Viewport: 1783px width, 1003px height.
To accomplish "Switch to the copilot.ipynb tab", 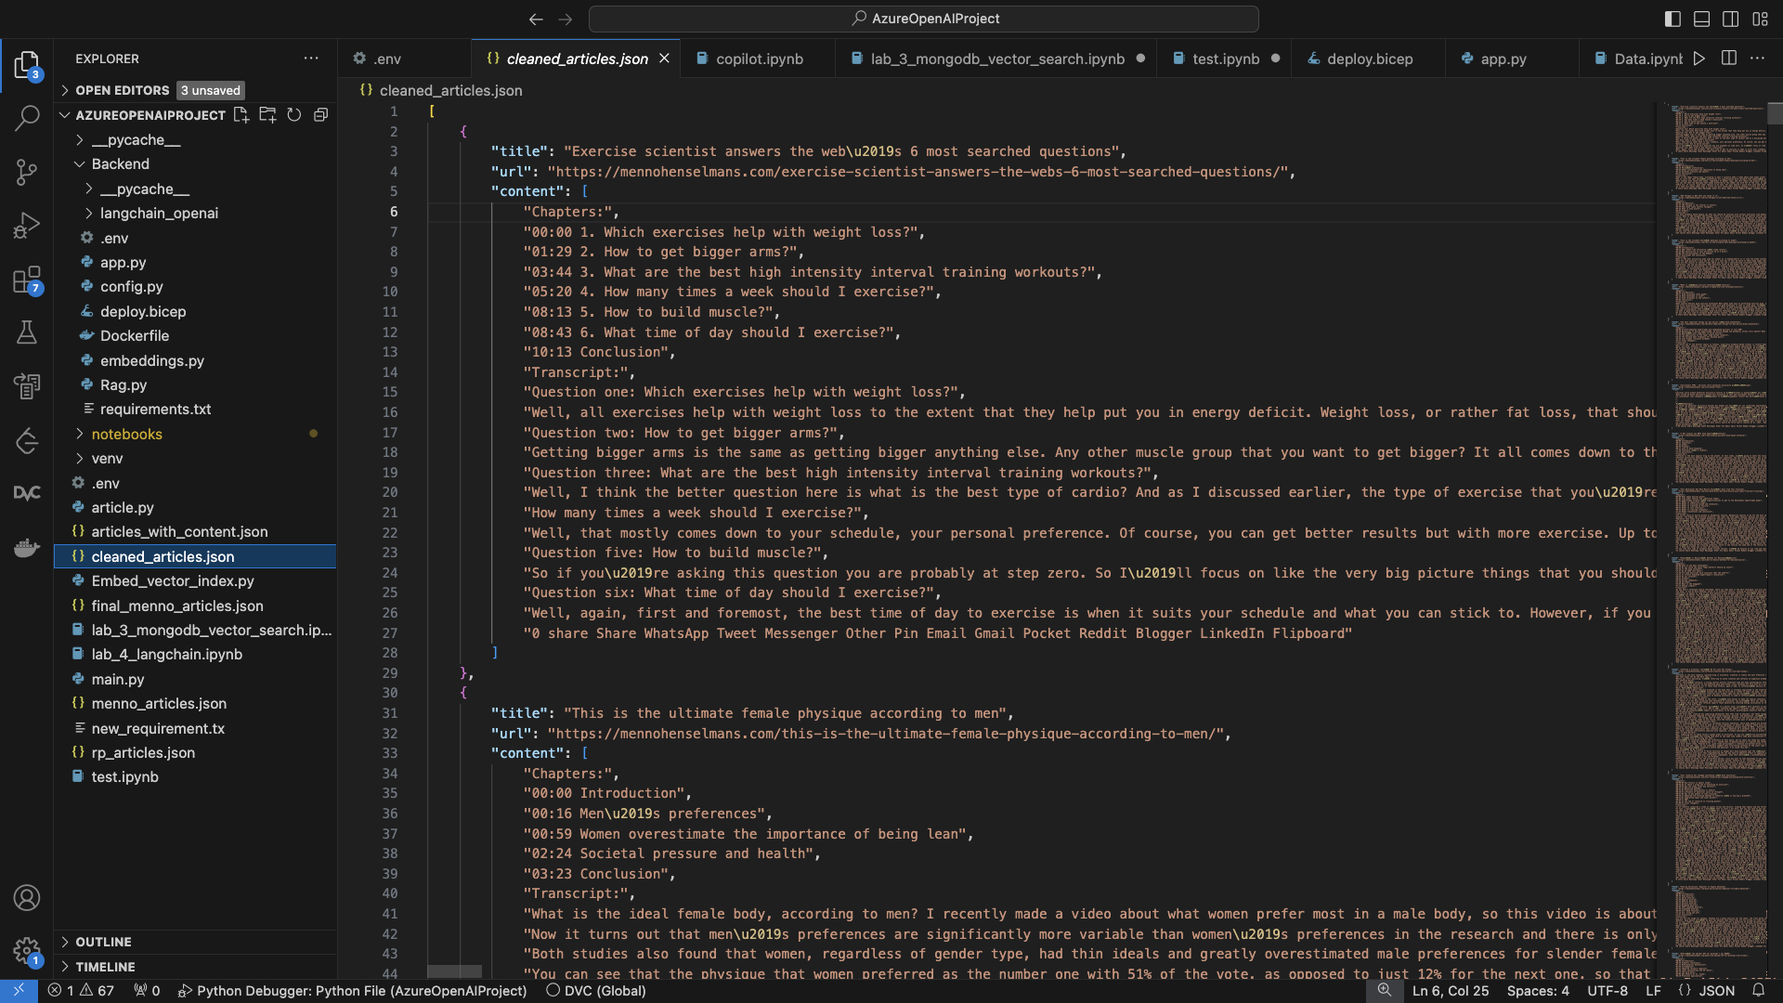I will coord(759,59).
